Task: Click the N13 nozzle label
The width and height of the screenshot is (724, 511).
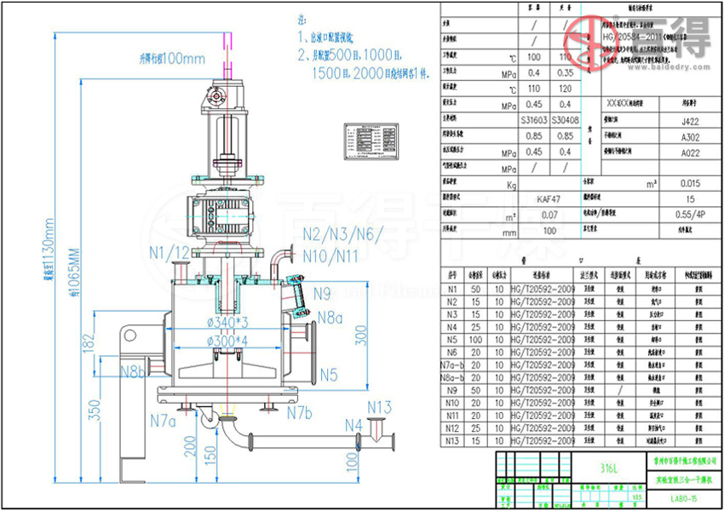Action: [x=380, y=405]
